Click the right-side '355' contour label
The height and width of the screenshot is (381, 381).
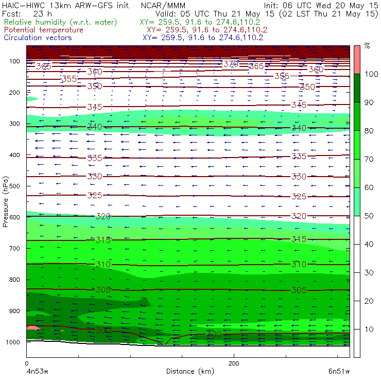pyautogui.click(x=282, y=76)
